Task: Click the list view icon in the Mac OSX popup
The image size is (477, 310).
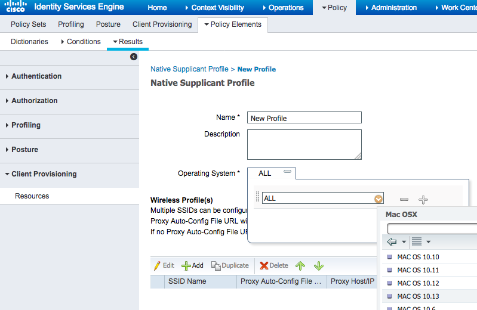Action: [x=417, y=241]
